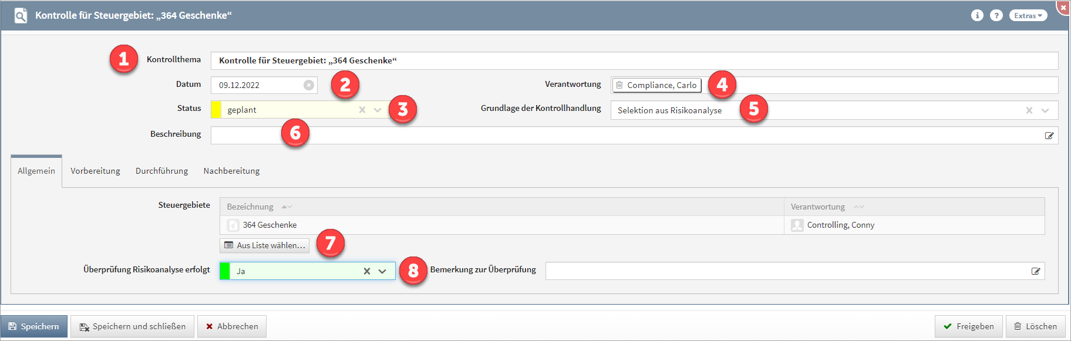Expand Grundlage der Kontrollhandlung dropdown
This screenshot has height=341, width=1071.
click(1045, 110)
